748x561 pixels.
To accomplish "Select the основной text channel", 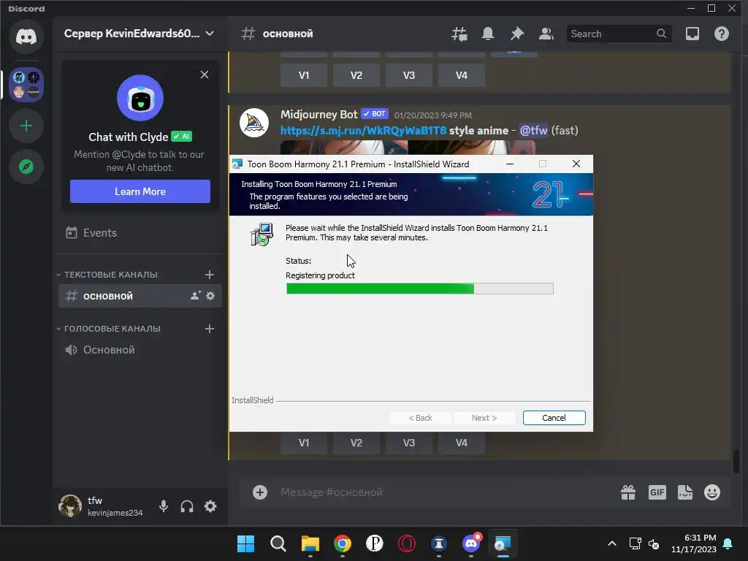I will [140, 296].
